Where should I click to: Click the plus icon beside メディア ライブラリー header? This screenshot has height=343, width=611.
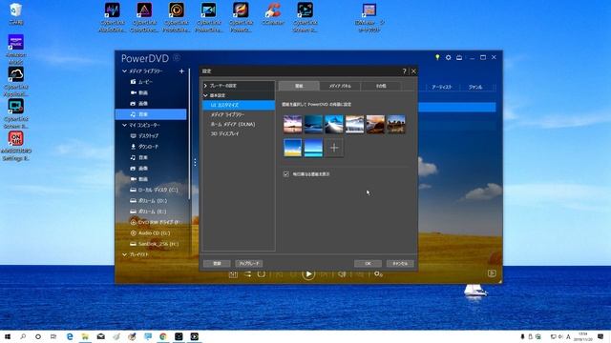(181, 71)
